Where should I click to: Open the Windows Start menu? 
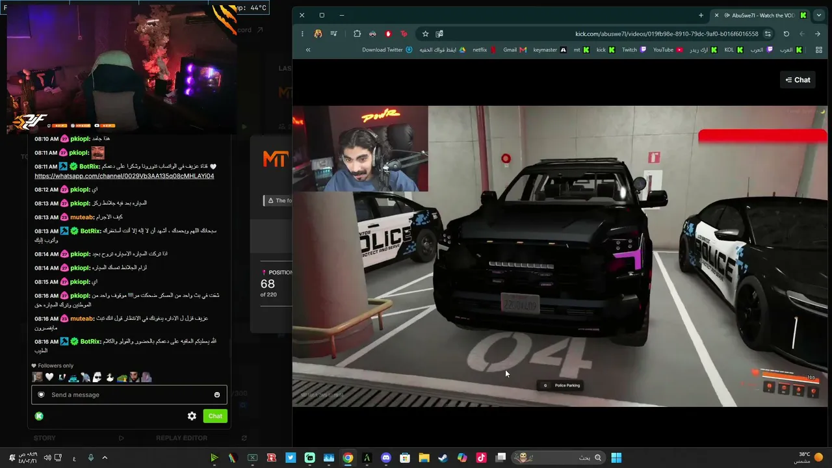[x=616, y=458]
